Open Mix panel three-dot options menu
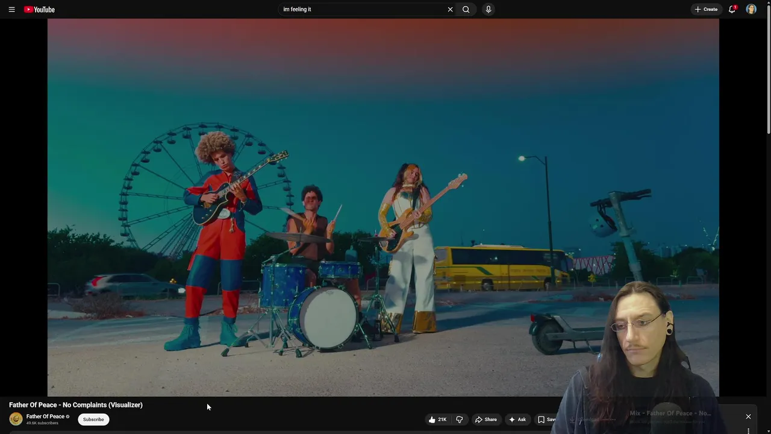 (748, 431)
